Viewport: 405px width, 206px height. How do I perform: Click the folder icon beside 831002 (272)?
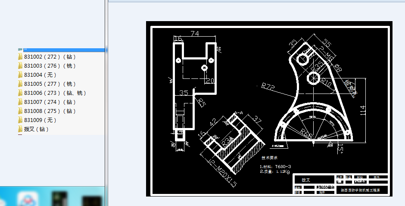(x=20, y=57)
